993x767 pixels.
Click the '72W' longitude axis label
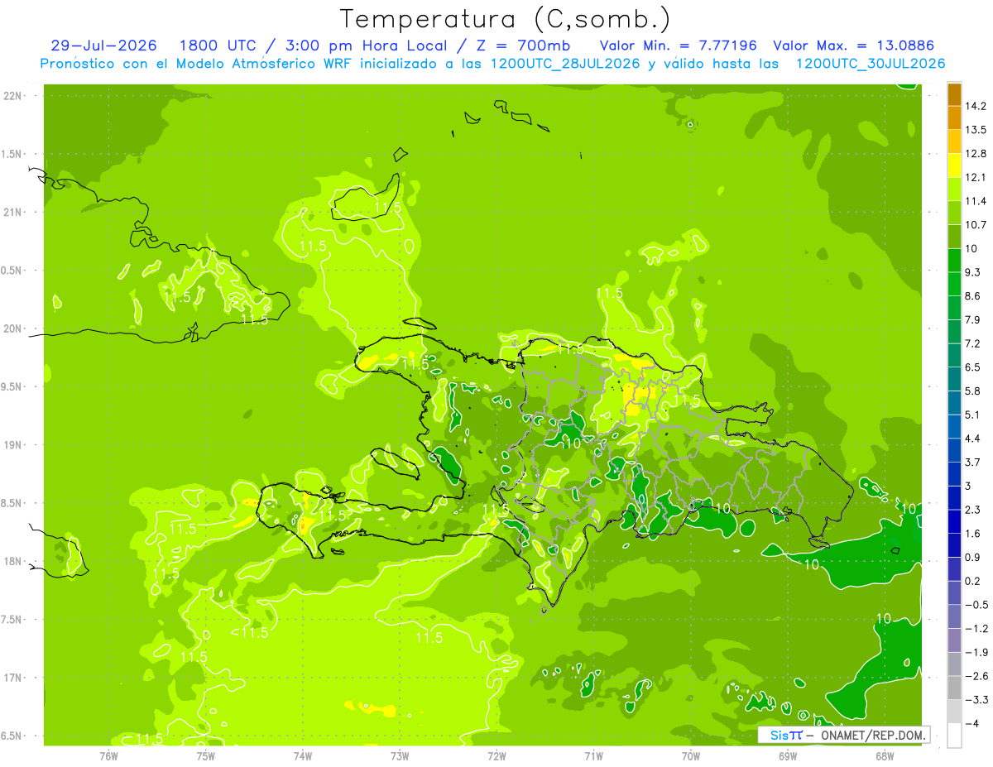(496, 755)
